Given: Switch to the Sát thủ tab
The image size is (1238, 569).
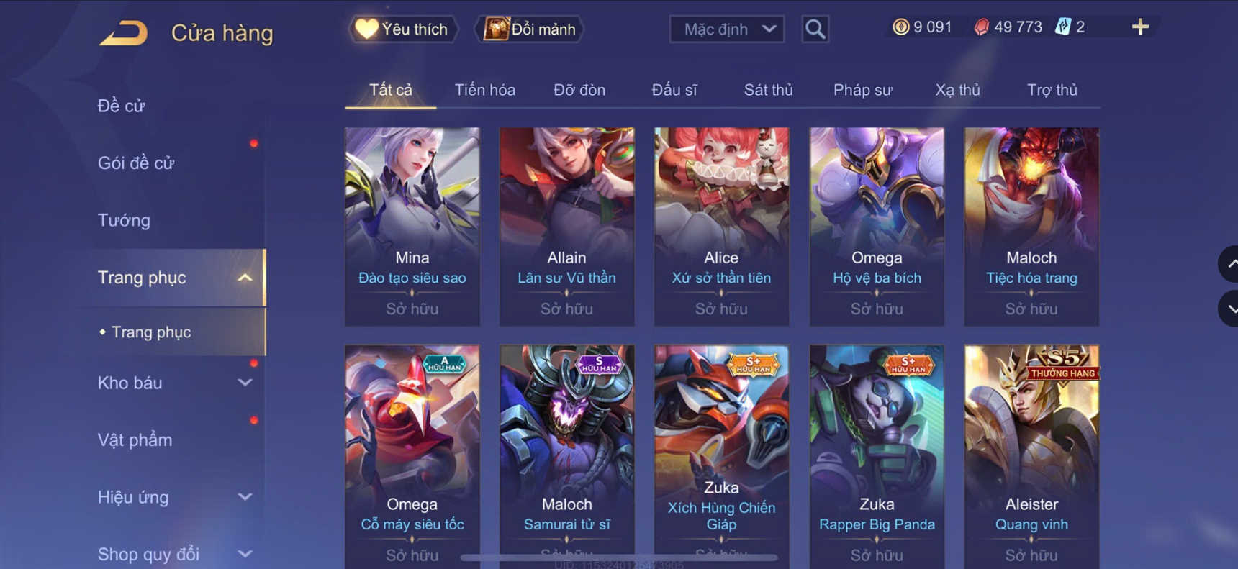Looking at the screenshot, I should click(768, 90).
